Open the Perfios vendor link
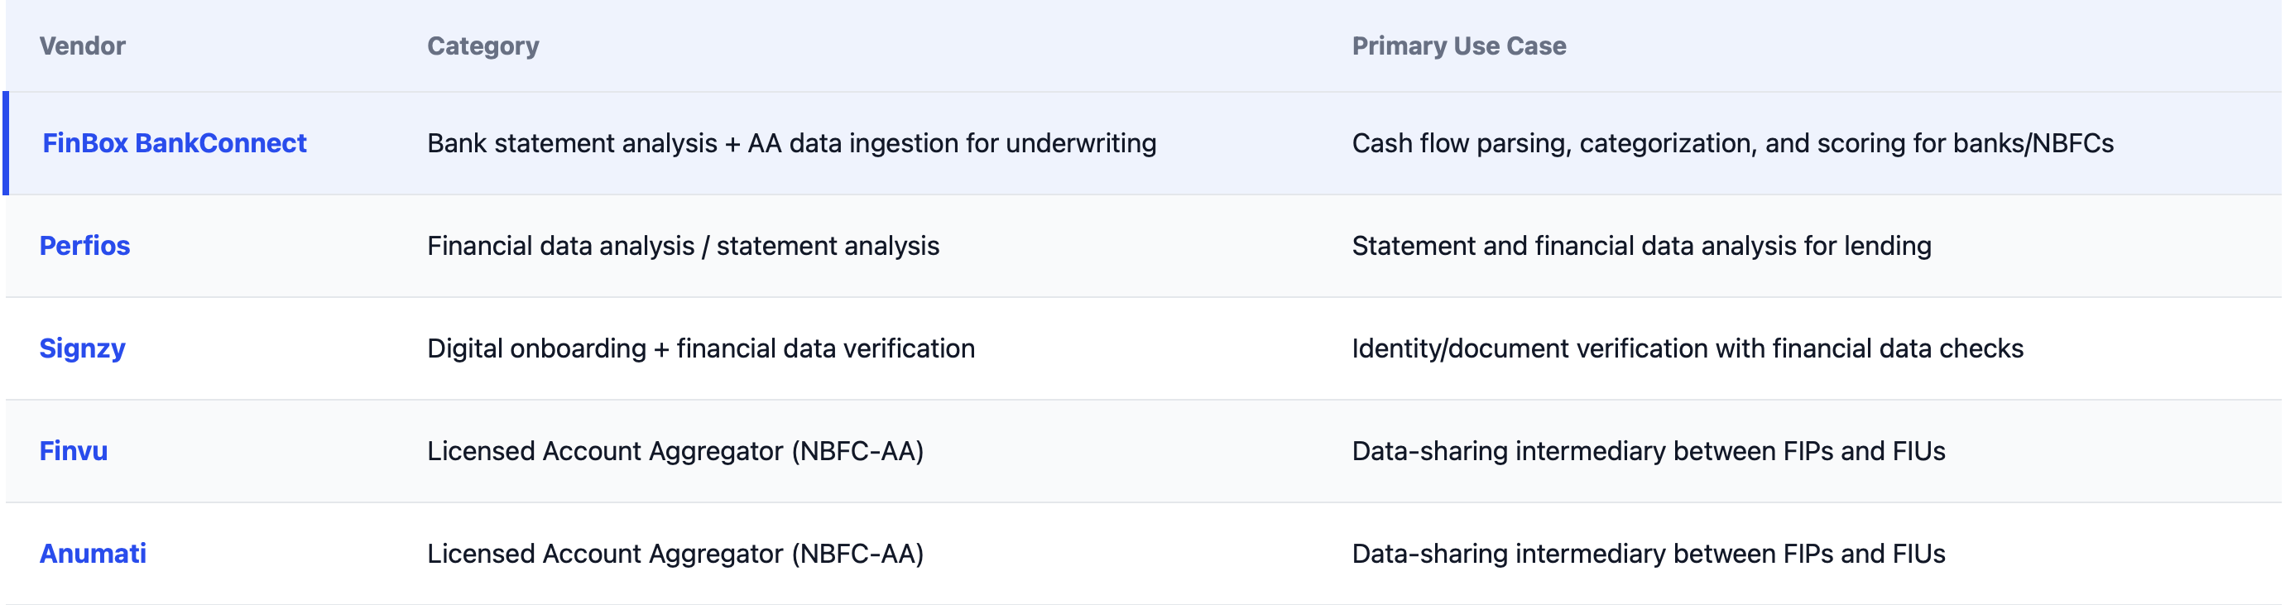 pyautogui.click(x=84, y=245)
